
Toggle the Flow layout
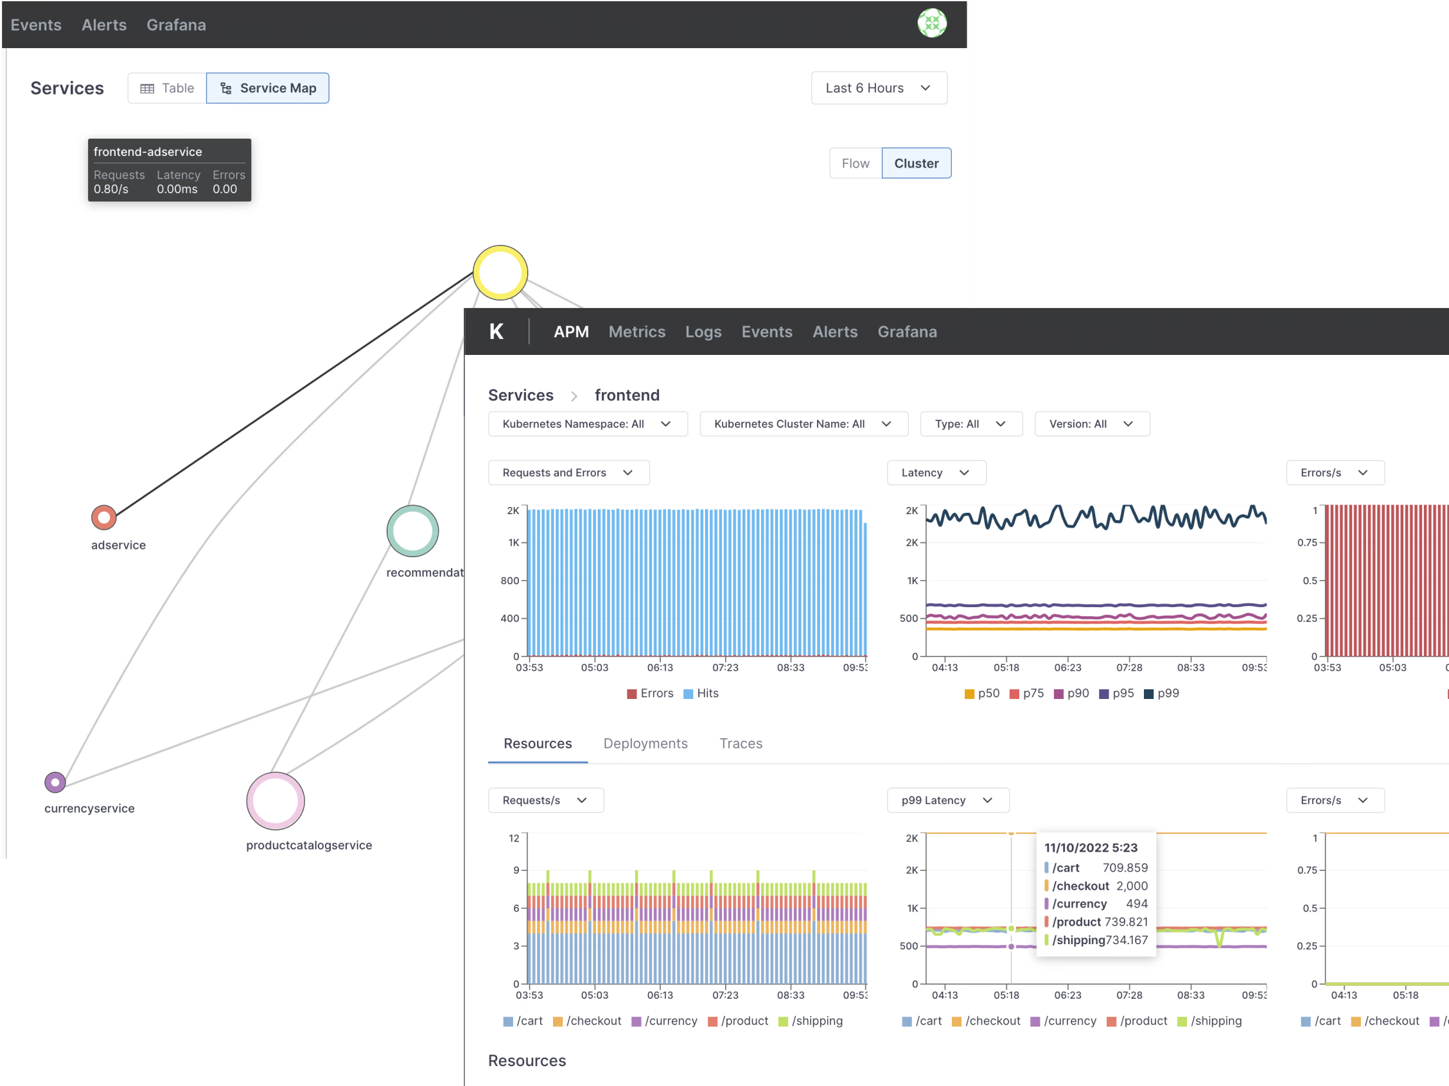(856, 163)
